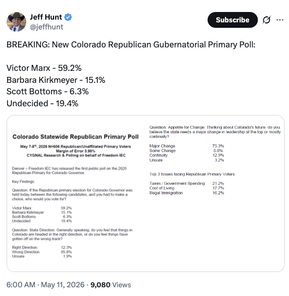Image resolution: width=289 pixels, height=296 pixels.
Task: Open Grok explain-this-post icon
Action: pyautogui.click(x=267, y=20)
